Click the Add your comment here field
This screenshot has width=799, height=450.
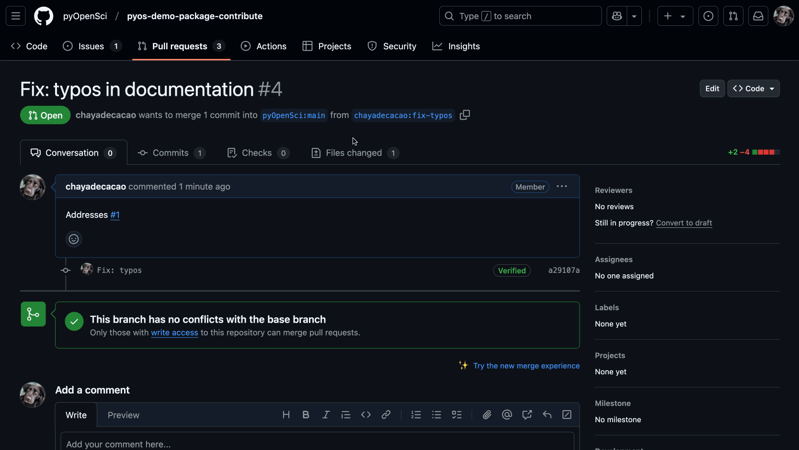[317, 441]
